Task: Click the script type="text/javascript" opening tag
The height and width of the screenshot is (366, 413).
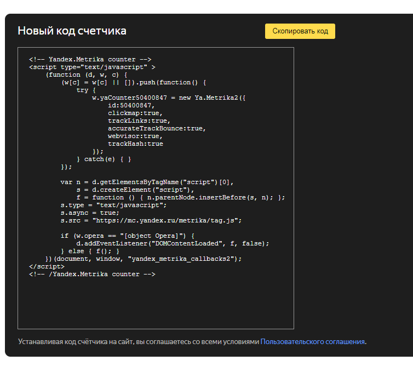Action: coord(92,67)
